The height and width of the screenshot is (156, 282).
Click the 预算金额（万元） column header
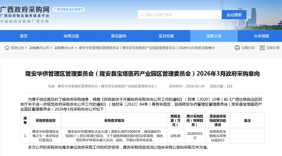click(175, 121)
